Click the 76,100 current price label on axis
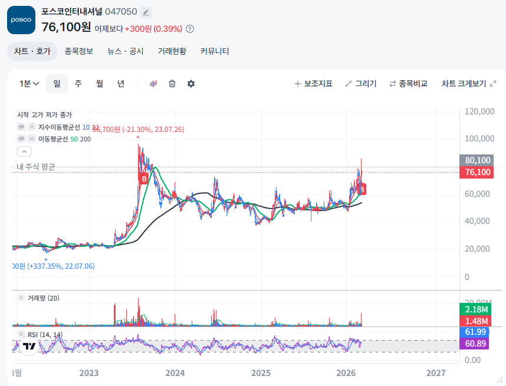 point(478,172)
